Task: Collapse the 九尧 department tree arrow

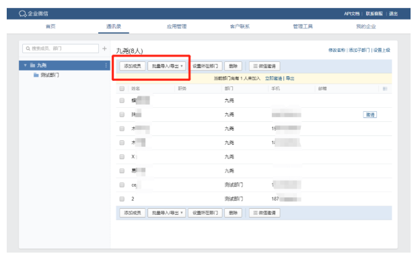Action: pyautogui.click(x=25, y=65)
